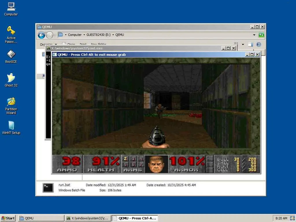Image resolution: width=296 pixels, height=222 pixels.
Task: Click the QEMU window system menu icon
Action: [55, 55]
